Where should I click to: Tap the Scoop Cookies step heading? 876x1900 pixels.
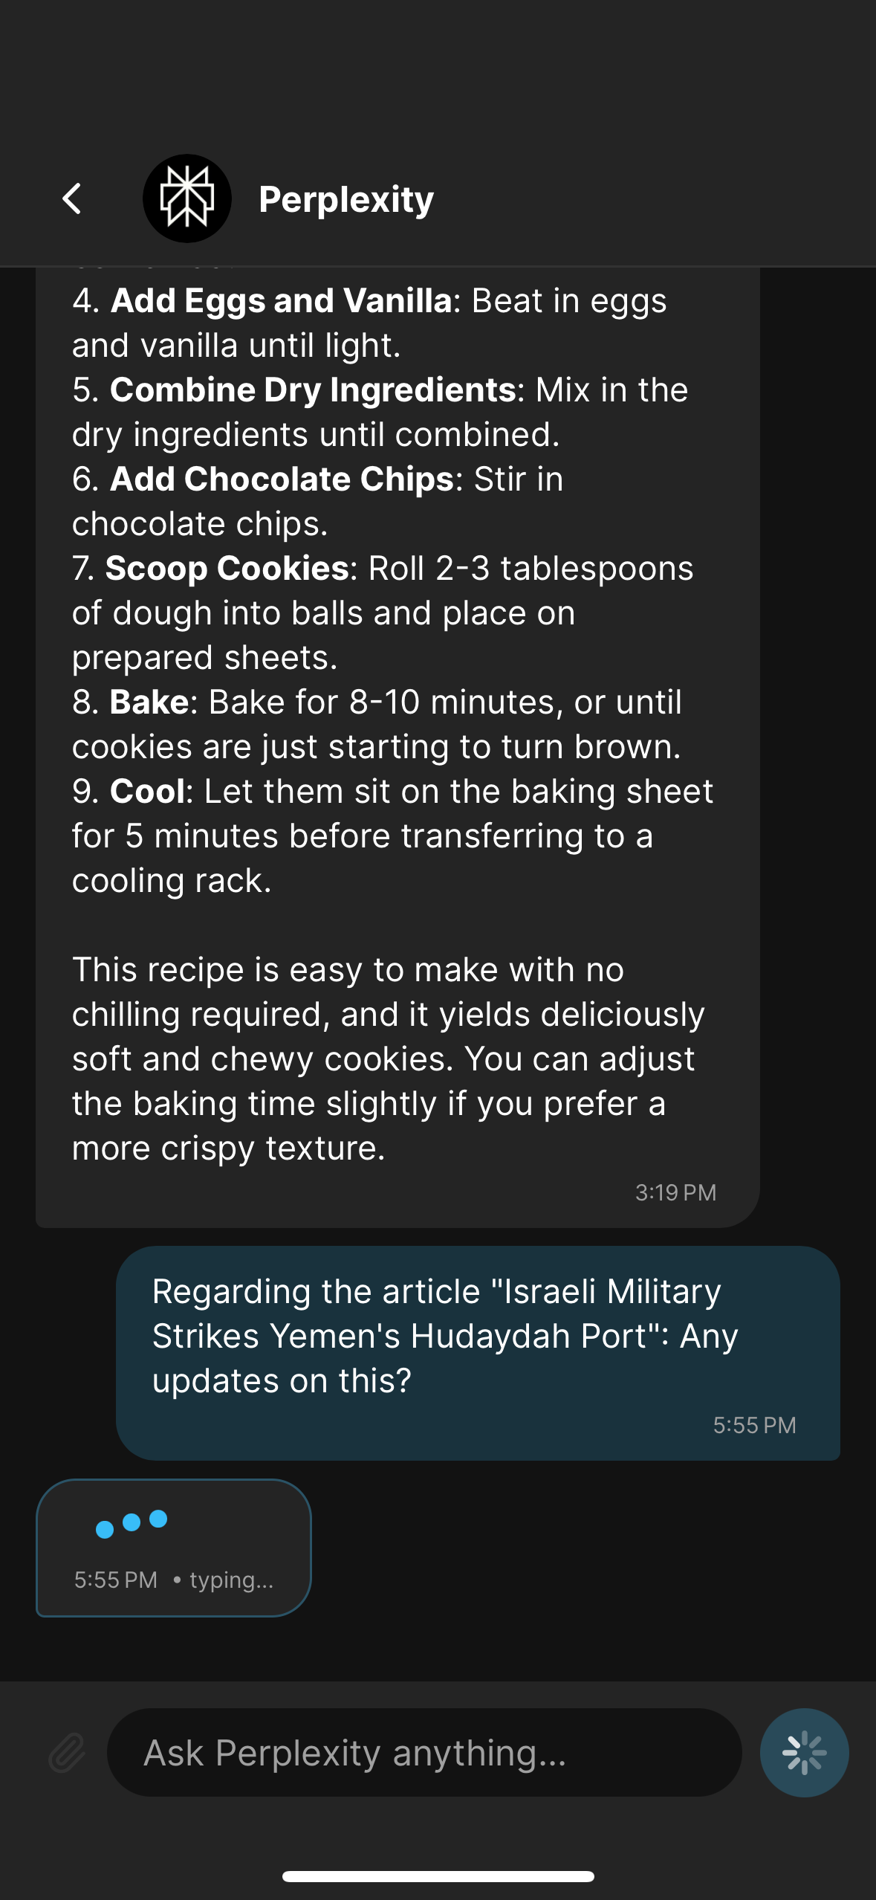tap(227, 568)
